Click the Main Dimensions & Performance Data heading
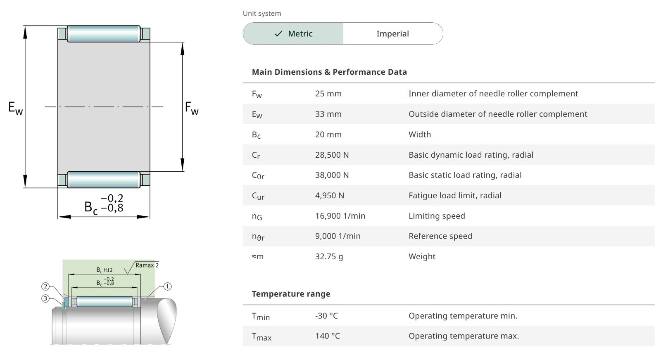The height and width of the screenshot is (355, 661). click(x=329, y=72)
